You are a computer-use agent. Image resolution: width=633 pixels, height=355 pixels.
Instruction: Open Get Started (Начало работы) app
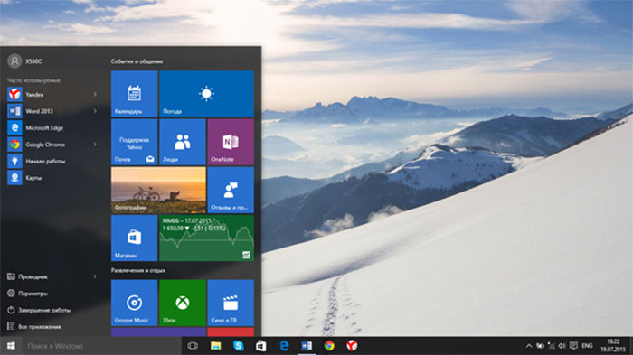(52, 161)
